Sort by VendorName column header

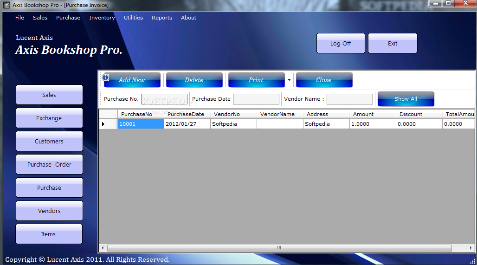(x=280, y=114)
